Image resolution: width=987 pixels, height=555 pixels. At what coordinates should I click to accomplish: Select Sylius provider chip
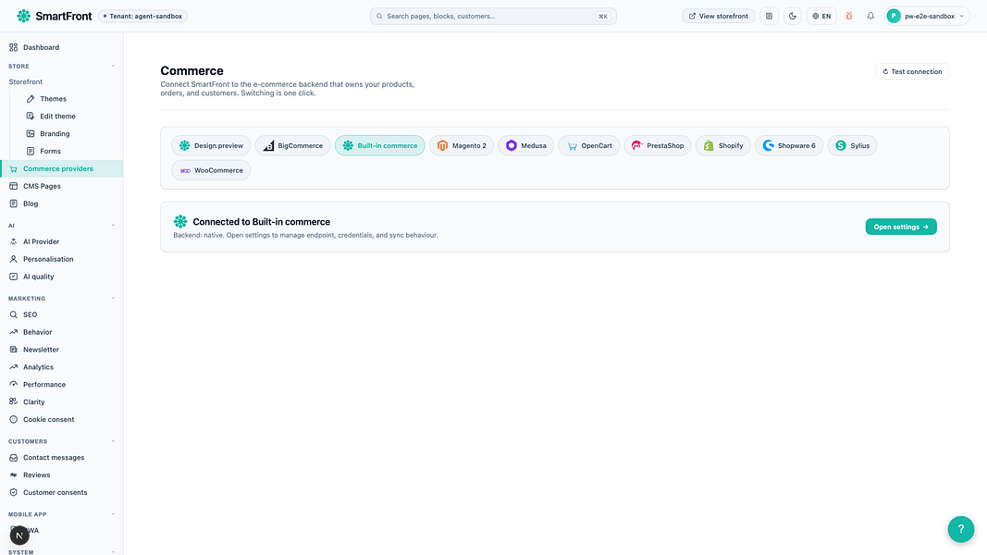click(x=852, y=145)
